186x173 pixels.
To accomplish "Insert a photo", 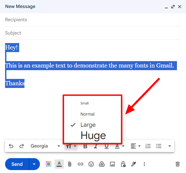I will coord(112,164).
